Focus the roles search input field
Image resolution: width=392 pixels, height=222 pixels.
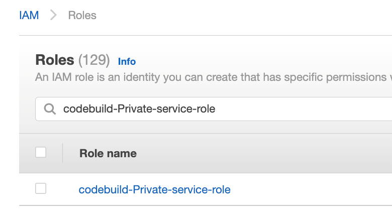pyautogui.click(x=214, y=109)
